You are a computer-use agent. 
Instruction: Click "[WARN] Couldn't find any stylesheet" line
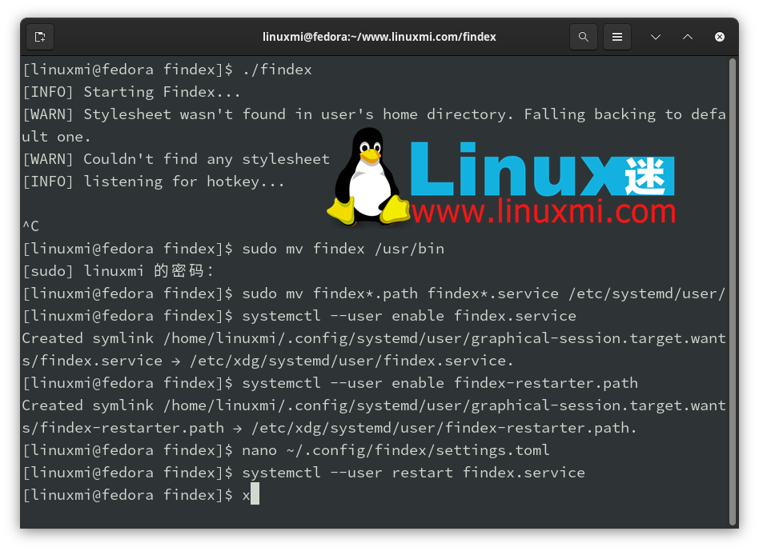coord(176,159)
